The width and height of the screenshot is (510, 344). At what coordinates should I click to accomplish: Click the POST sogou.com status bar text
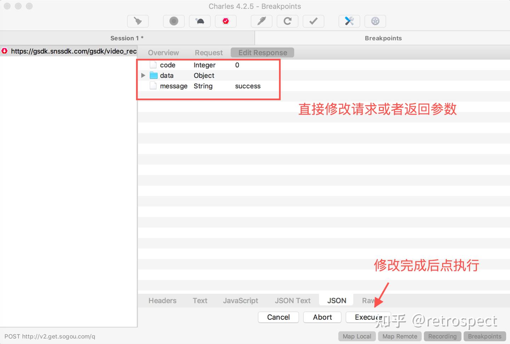click(x=50, y=336)
